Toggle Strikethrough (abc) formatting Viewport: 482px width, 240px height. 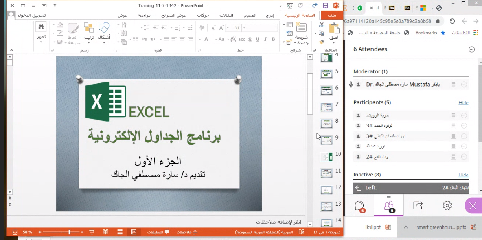tap(242, 39)
